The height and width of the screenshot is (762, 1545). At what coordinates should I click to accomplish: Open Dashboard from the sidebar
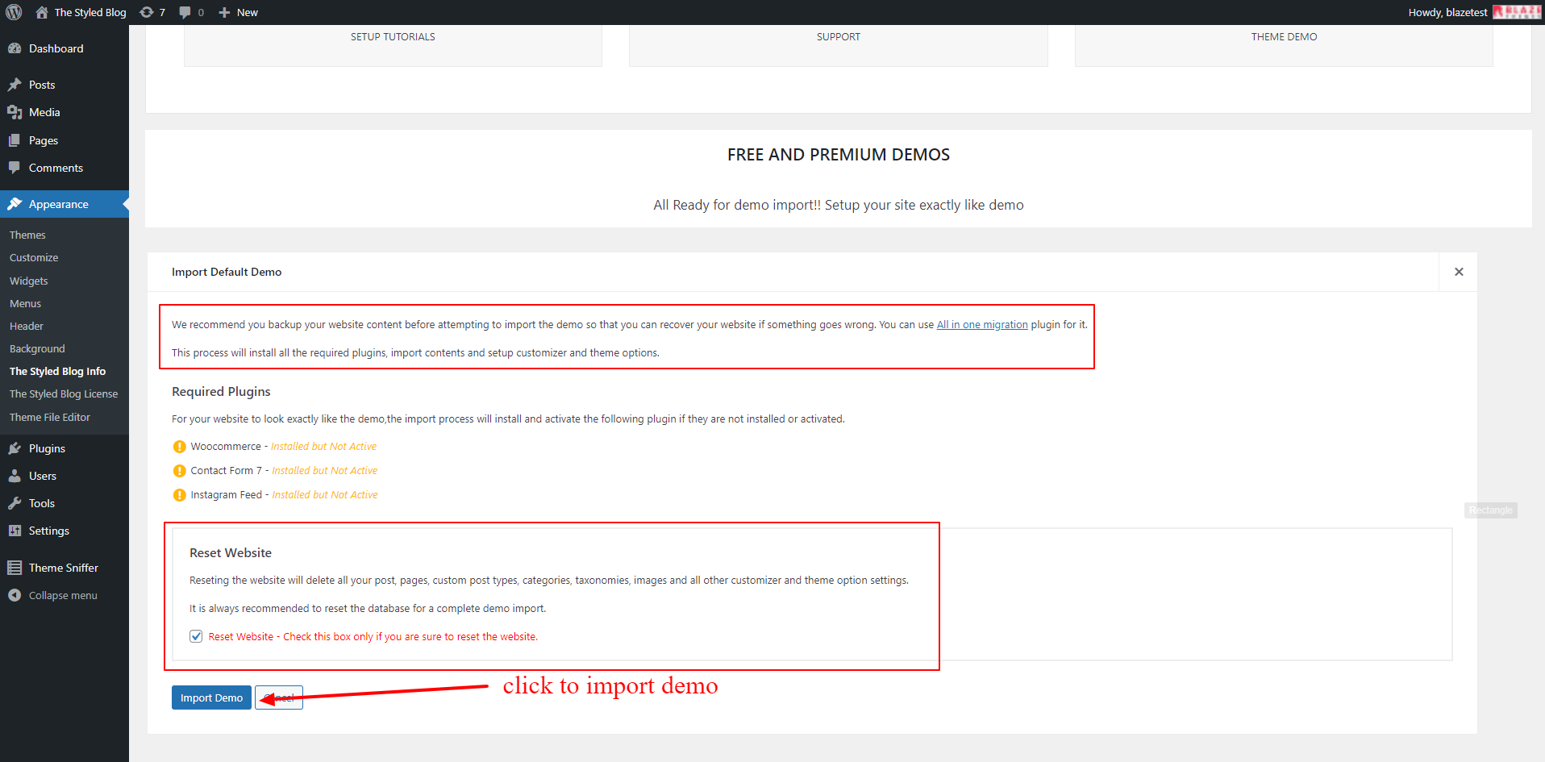[56, 48]
